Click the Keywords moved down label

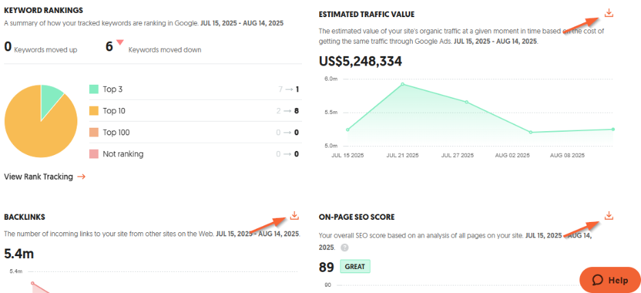click(165, 50)
